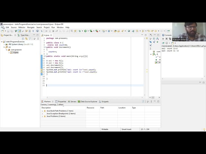The width and height of the screenshot is (206, 154).
Task: Click the lightbulb tip icon in status bar
Action: (204, 130)
